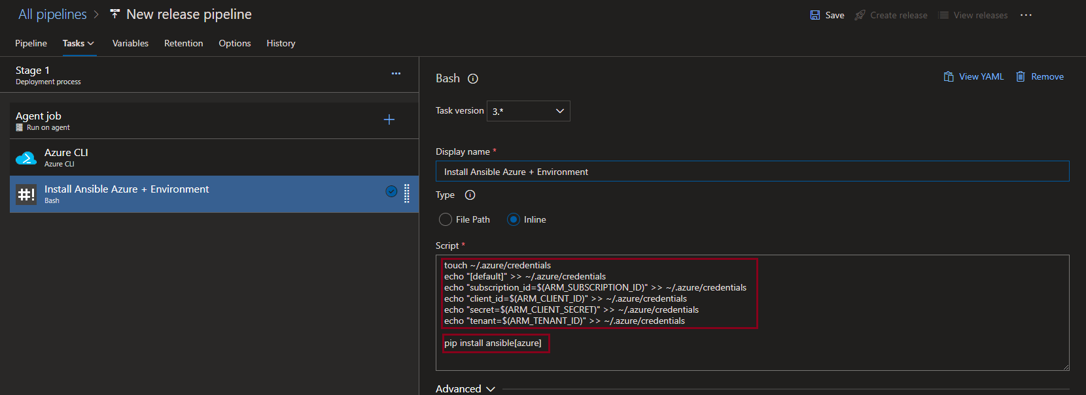Go to the History tab
The height and width of the screenshot is (395, 1086).
click(281, 43)
